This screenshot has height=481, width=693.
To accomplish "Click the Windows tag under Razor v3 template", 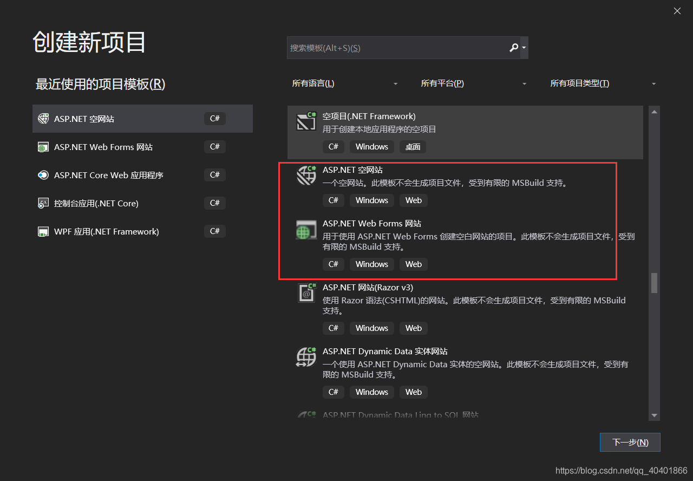I will pos(372,328).
